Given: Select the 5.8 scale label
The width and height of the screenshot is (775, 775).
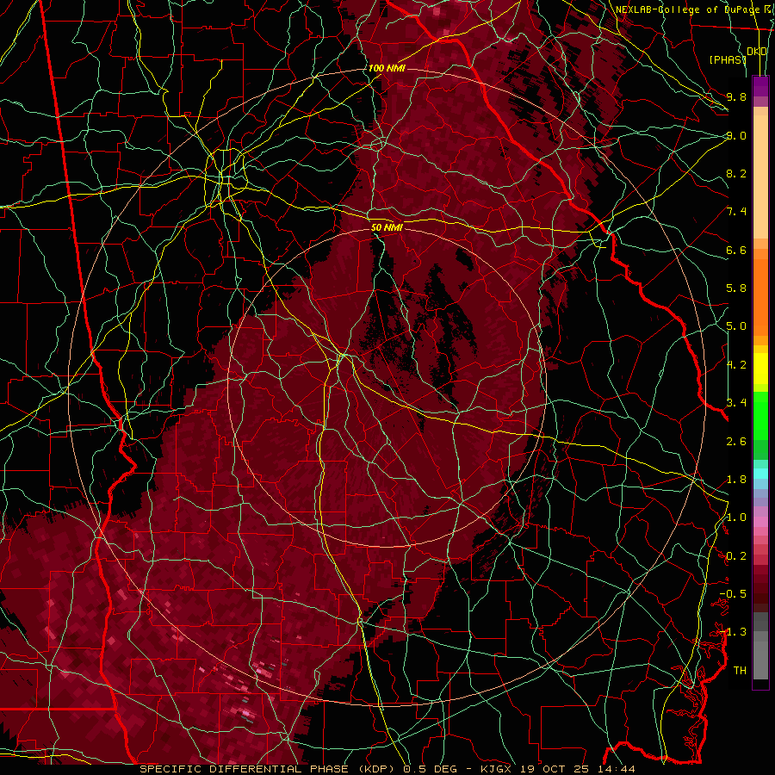Looking at the screenshot, I should (736, 288).
